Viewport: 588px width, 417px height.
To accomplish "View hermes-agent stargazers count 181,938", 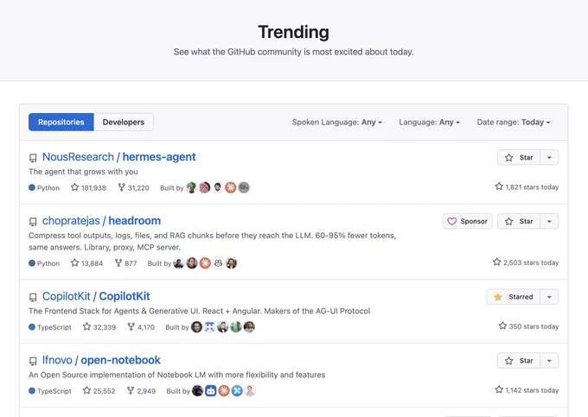I will [x=88, y=187].
